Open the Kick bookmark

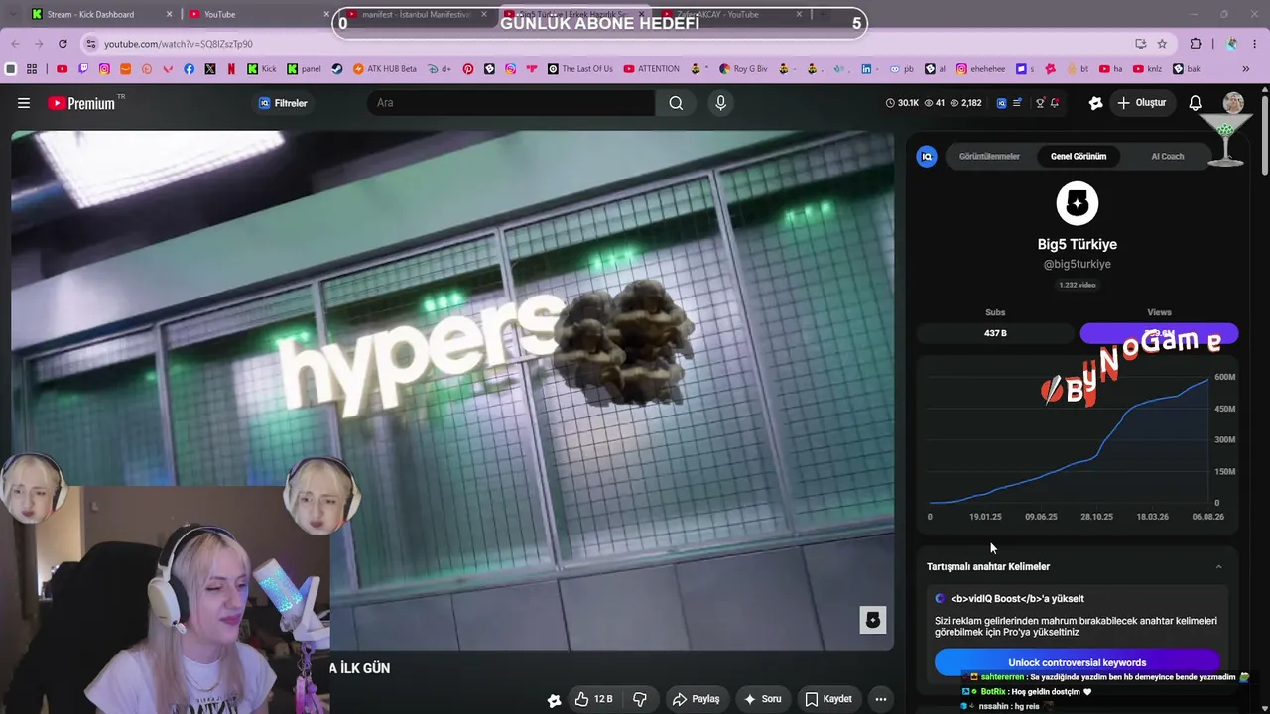(262, 69)
